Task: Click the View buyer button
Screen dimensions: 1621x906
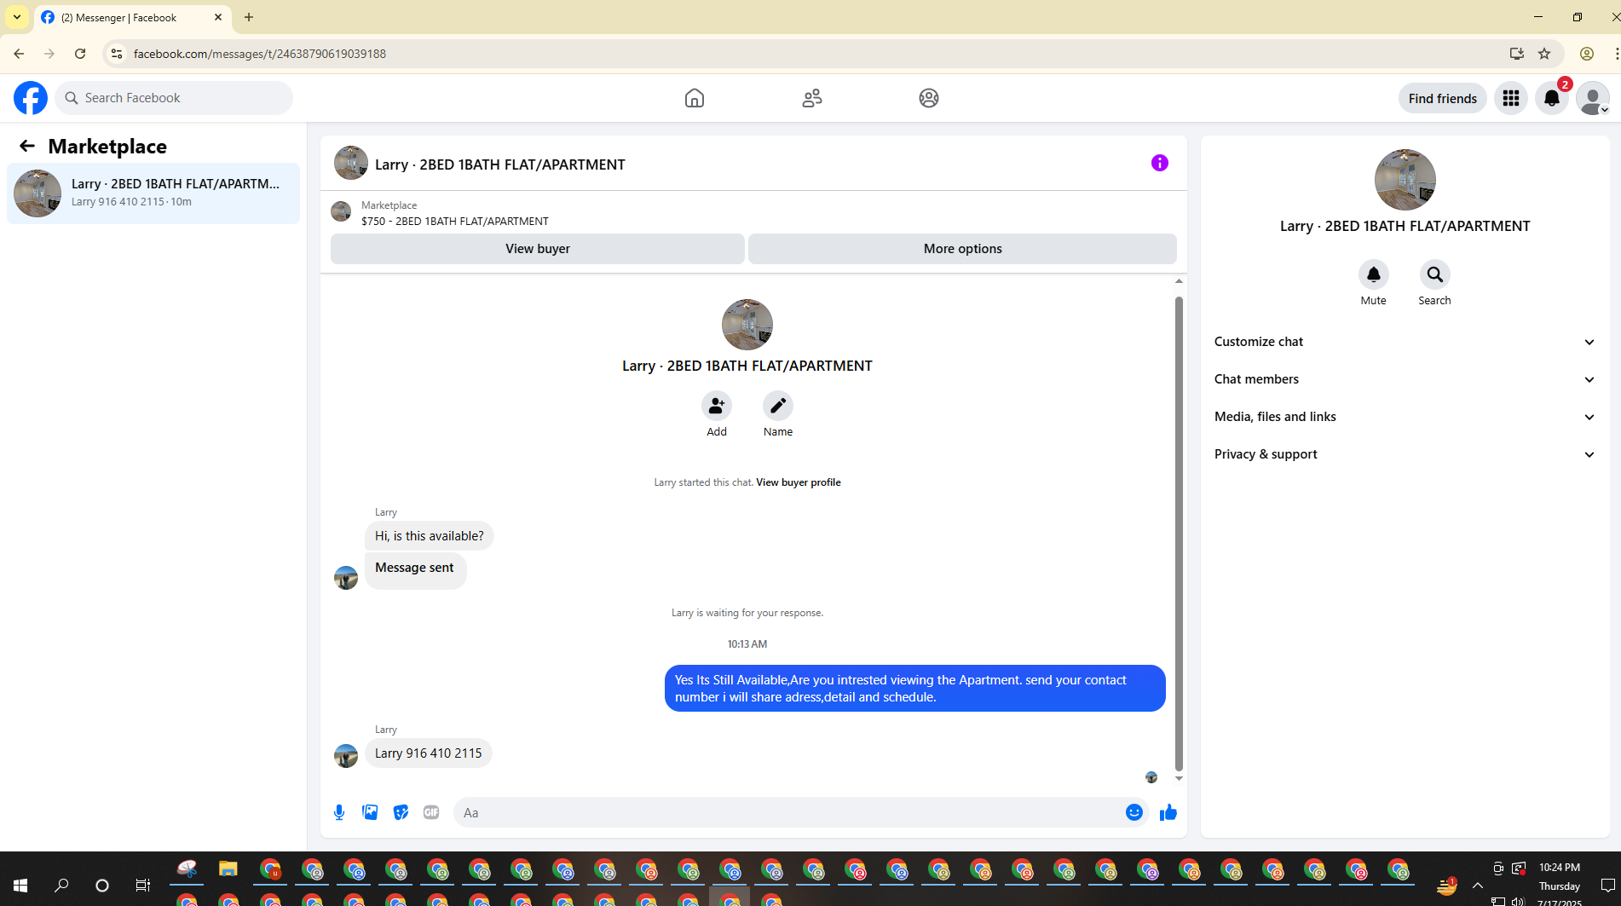Action: click(x=538, y=249)
